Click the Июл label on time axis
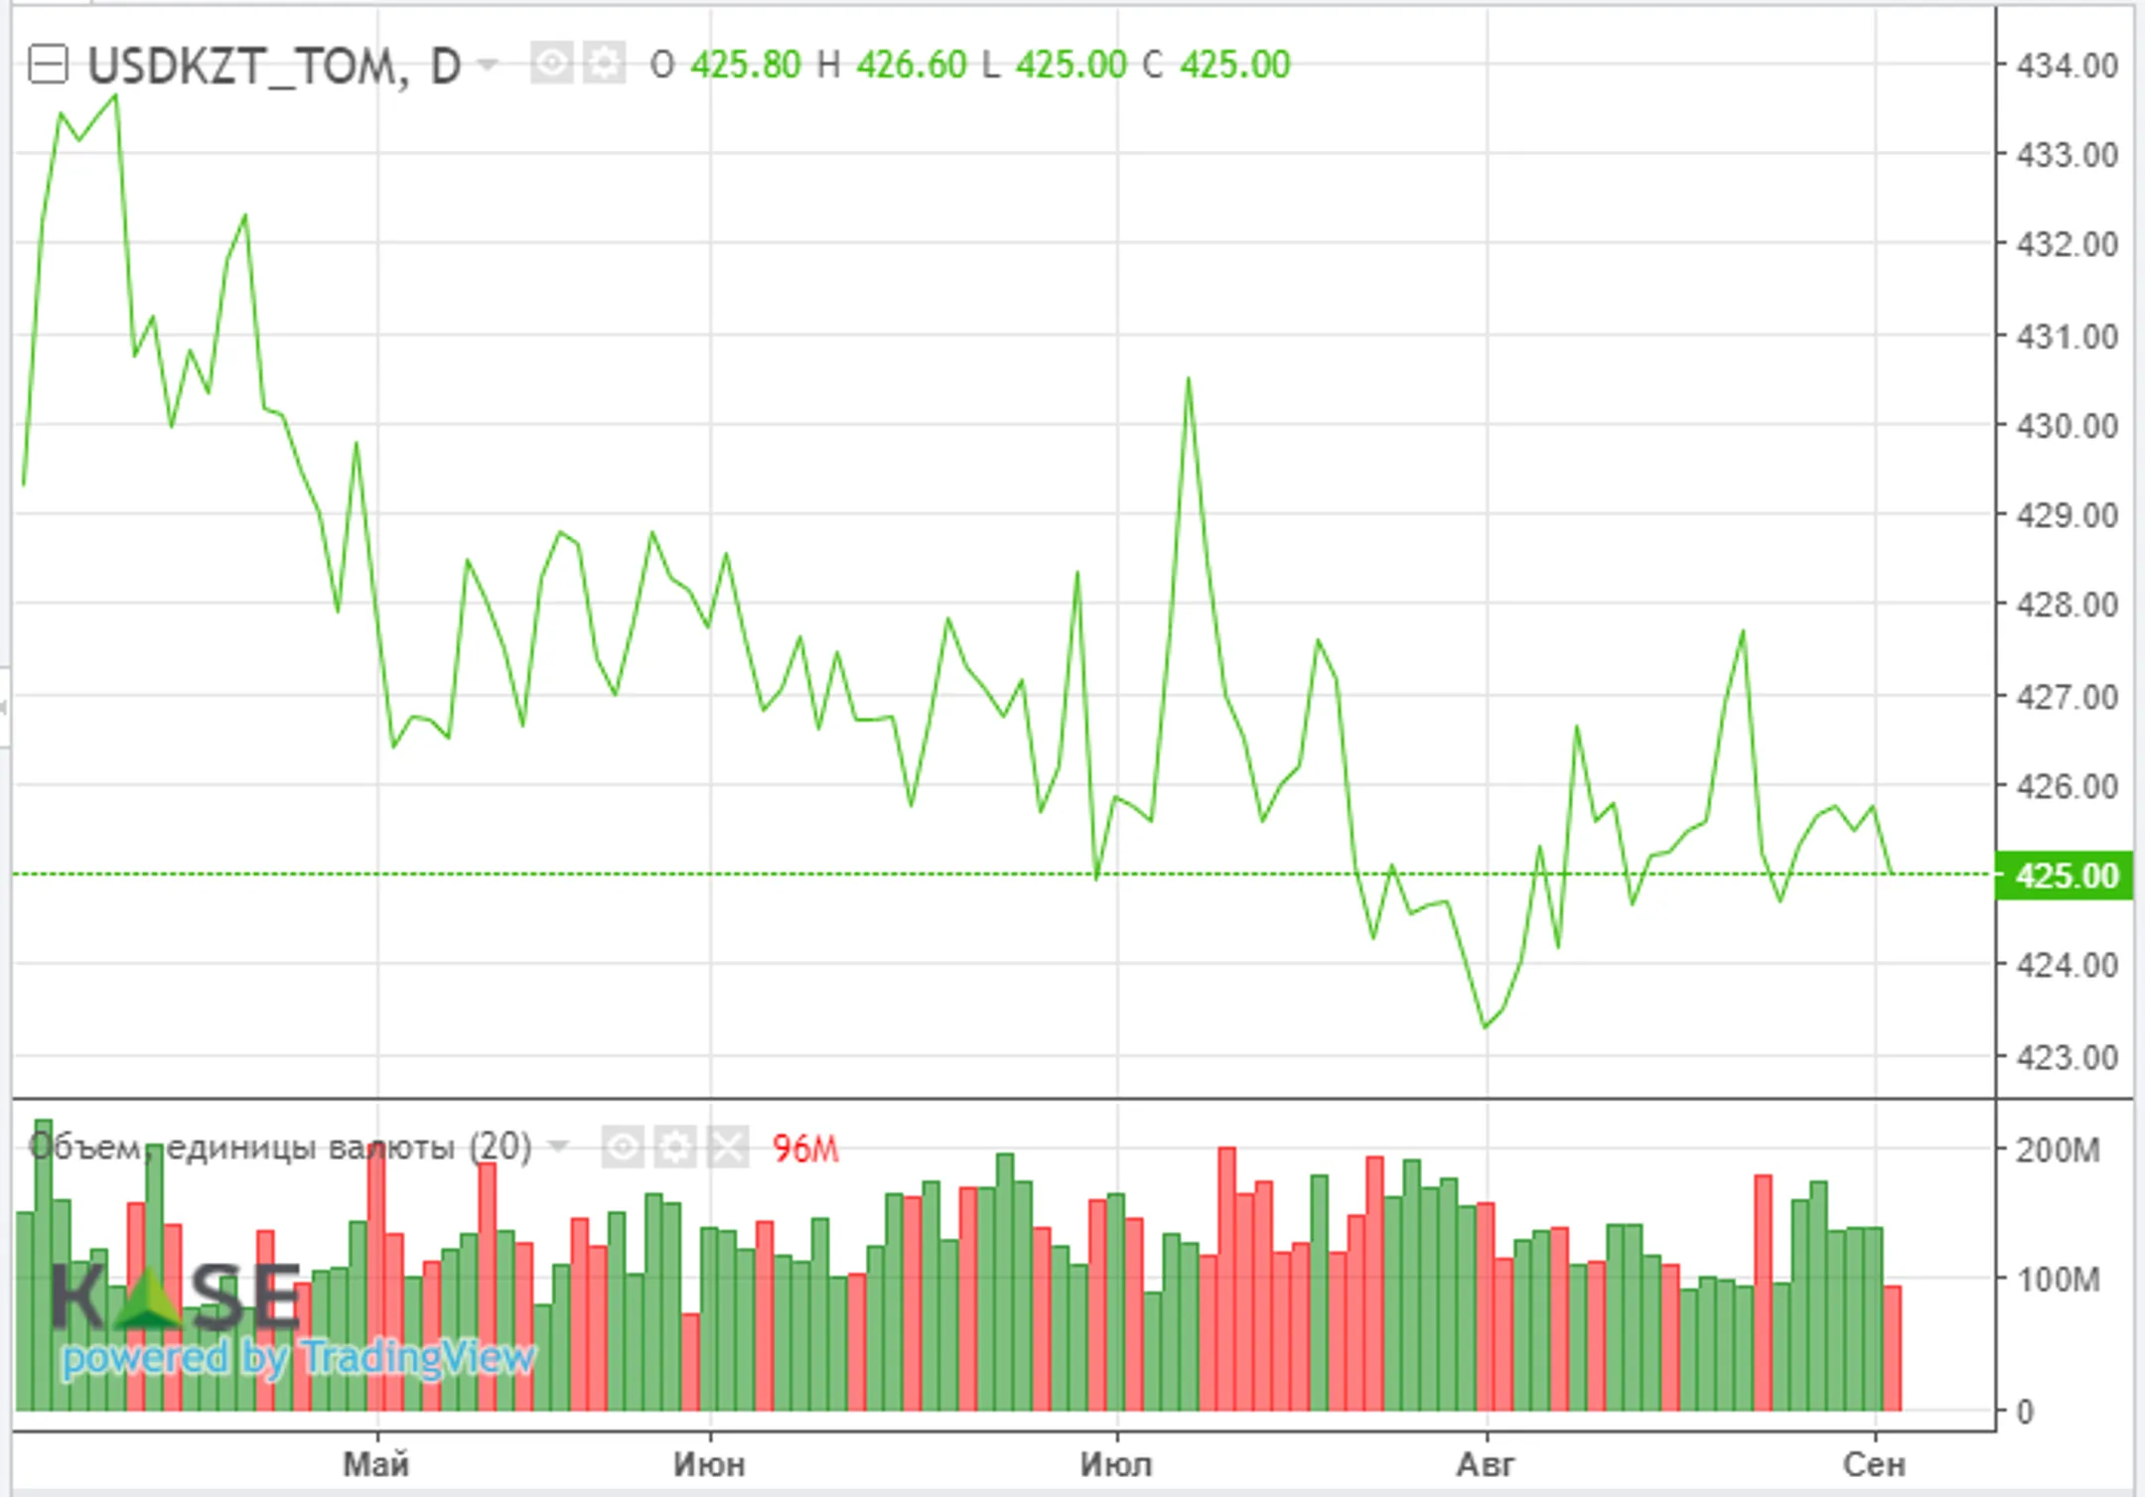The width and height of the screenshot is (2145, 1497). [1116, 1464]
